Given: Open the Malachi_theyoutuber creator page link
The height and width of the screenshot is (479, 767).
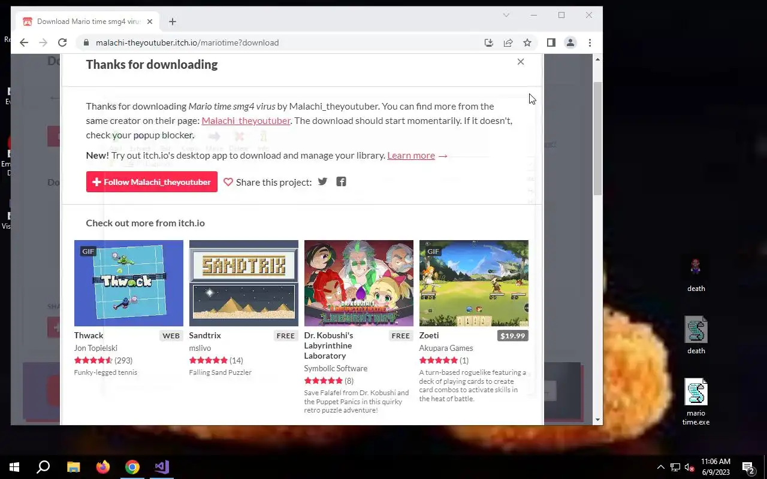Looking at the screenshot, I should [x=246, y=120].
